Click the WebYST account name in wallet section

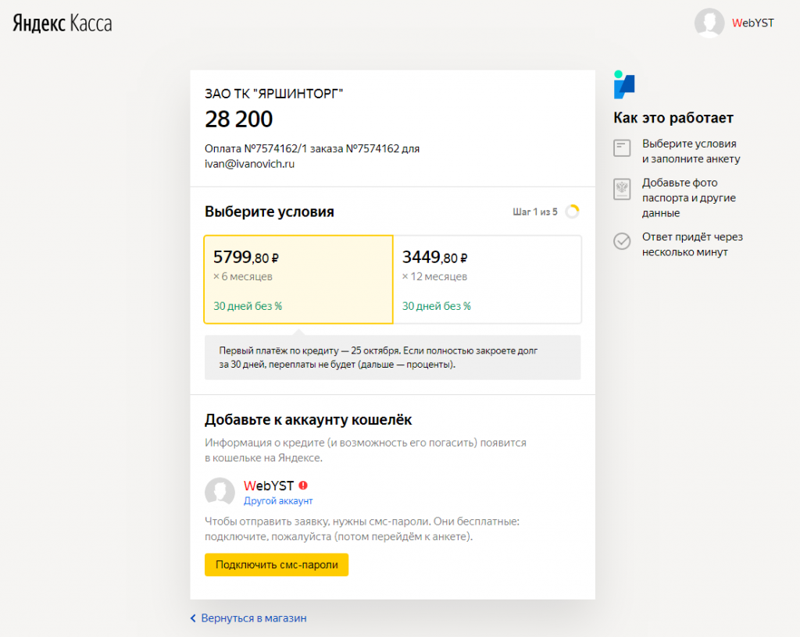pyautogui.click(x=268, y=486)
